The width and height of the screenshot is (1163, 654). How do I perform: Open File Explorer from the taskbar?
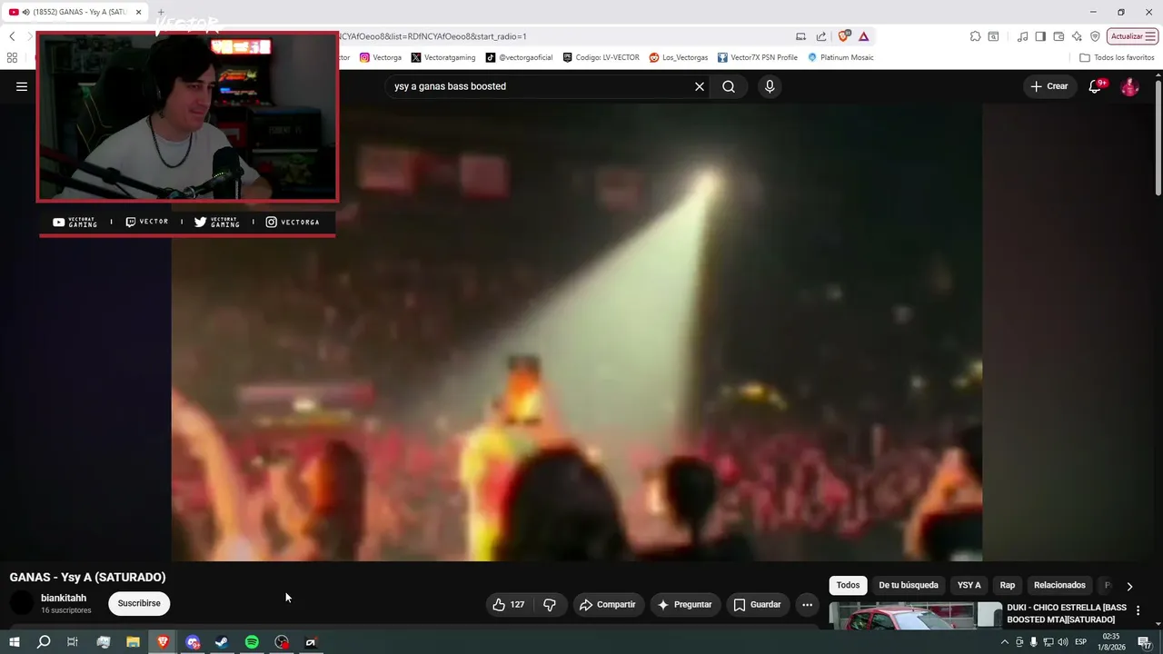pyautogui.click(x=133, y=642)
